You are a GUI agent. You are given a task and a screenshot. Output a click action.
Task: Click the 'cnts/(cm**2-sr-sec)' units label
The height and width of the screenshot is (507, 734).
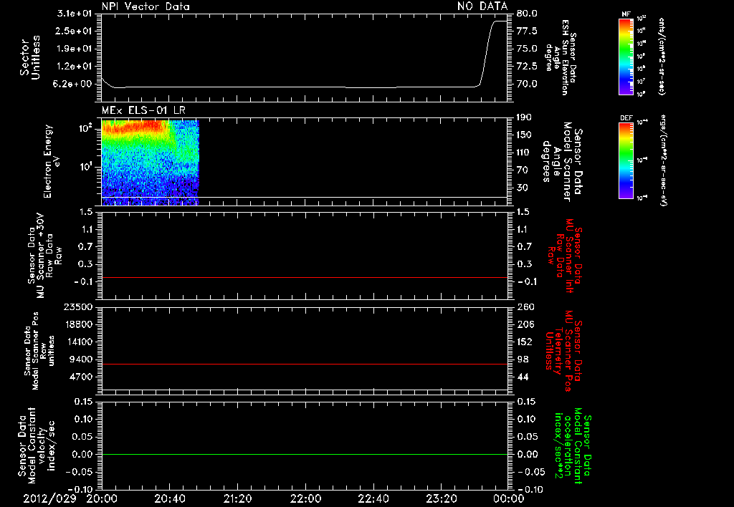[662, 57]
